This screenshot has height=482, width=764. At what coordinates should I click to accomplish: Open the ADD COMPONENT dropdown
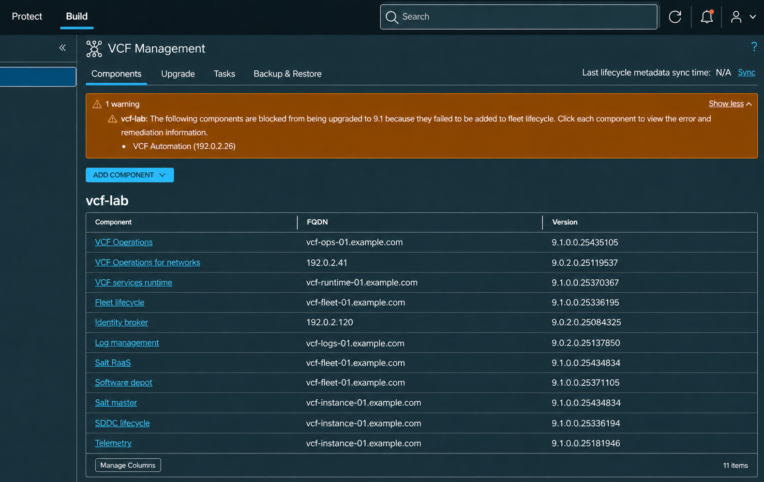[x=130, y=175]
